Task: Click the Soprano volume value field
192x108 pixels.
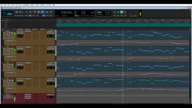Action: pos(51,35)
